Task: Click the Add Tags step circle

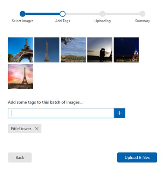Action: pyautogui.click(x=63, y=14)
